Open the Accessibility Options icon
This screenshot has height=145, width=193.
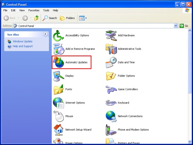(58, 36)
